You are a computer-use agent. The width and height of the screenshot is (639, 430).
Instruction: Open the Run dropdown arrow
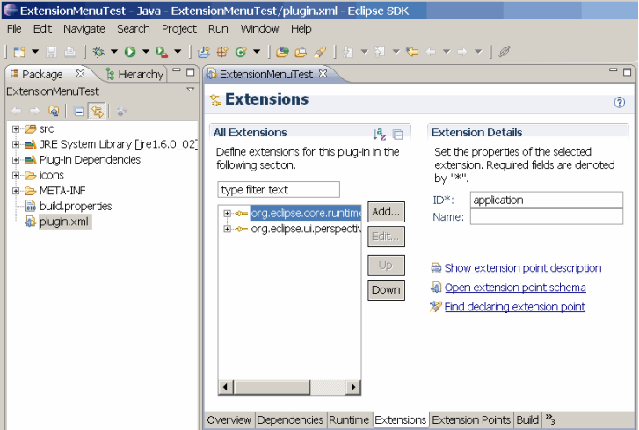coord(146,51)
